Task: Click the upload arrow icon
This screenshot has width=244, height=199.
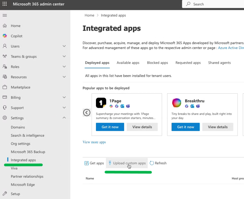Action: [110, 163]
